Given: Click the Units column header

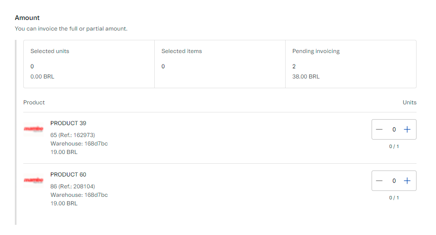Looking at the screenshot, I should tap(409, 102).
